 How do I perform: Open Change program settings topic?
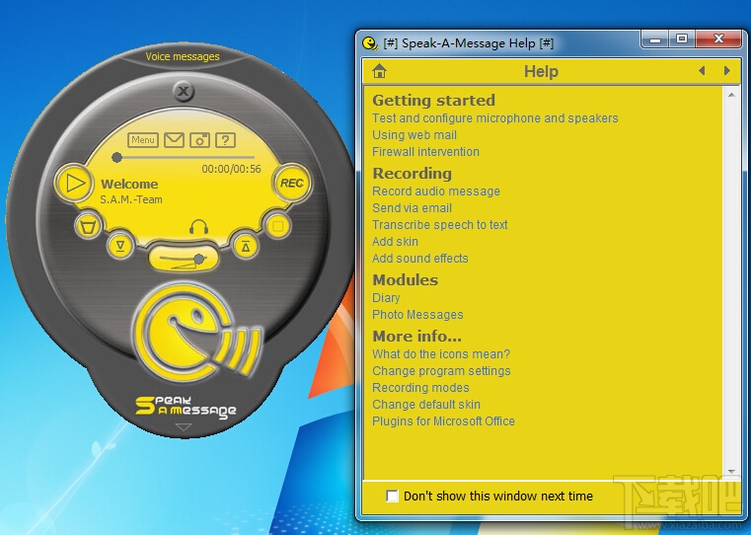[x=441, y=371]
